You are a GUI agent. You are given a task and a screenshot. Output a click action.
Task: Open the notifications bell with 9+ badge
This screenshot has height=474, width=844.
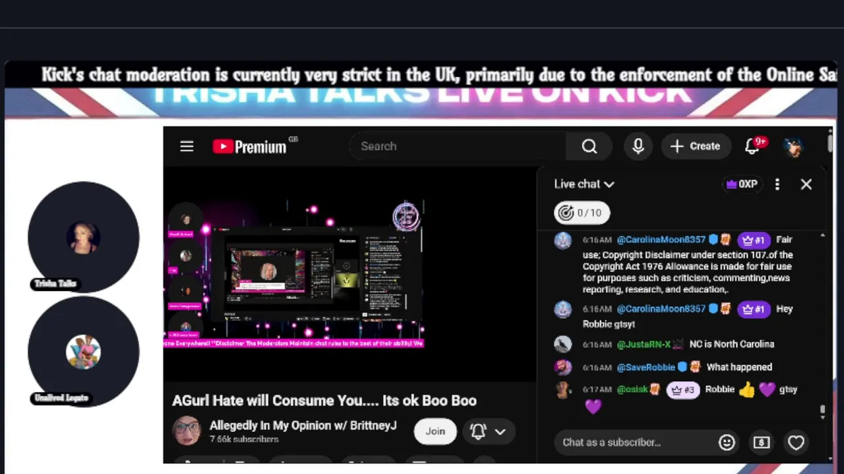click(752, 146)
